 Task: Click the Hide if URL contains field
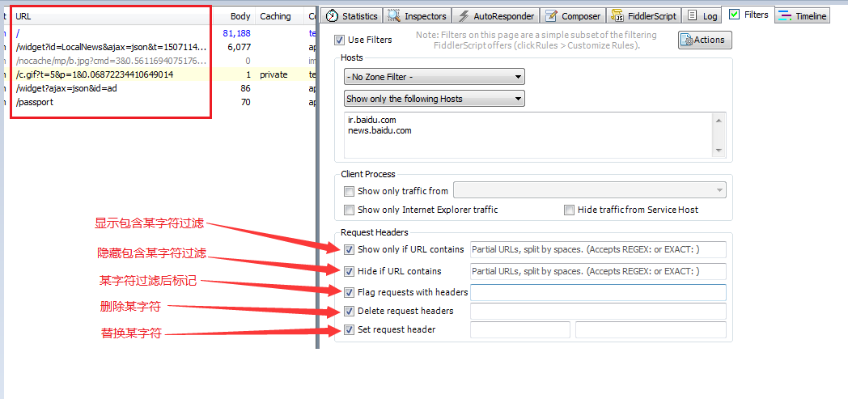tap(598, 271)
